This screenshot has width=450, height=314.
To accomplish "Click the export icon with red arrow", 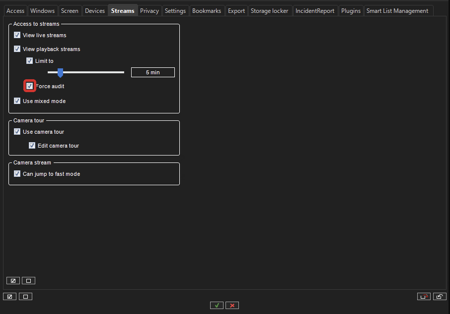I will pyautogui.click(x=424, y=297).
